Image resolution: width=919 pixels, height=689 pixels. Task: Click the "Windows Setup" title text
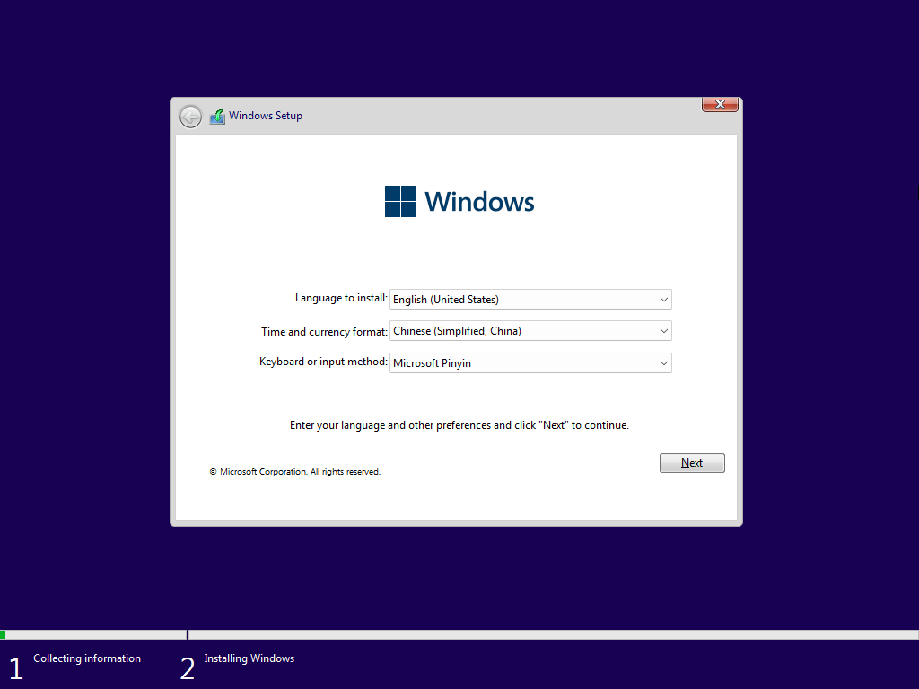pyautogui.click(x=266, y=116)
